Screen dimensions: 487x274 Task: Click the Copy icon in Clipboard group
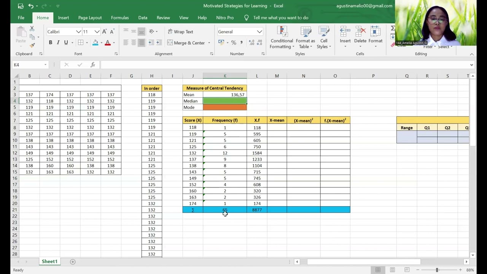point(32,37)
